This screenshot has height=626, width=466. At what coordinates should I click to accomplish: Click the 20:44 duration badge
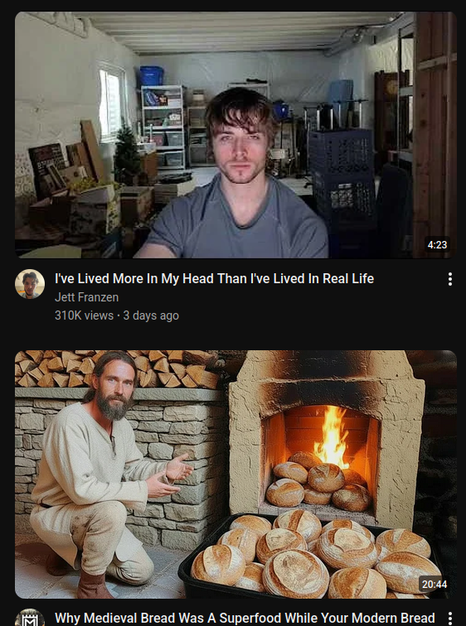[x=434, y=584]
